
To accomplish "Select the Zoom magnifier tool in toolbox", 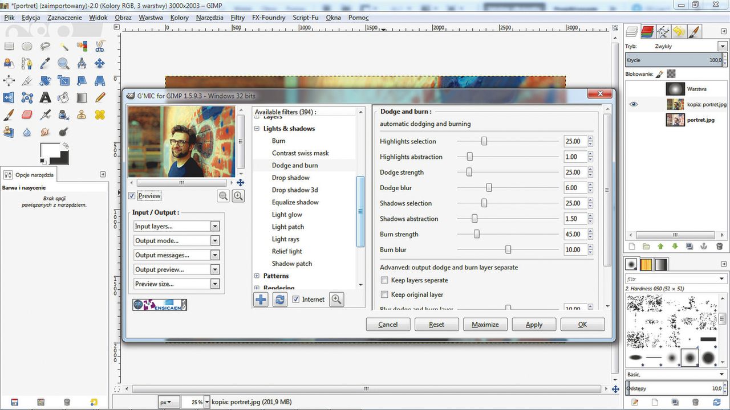I will pyautogui.click(x=63, y=64).
